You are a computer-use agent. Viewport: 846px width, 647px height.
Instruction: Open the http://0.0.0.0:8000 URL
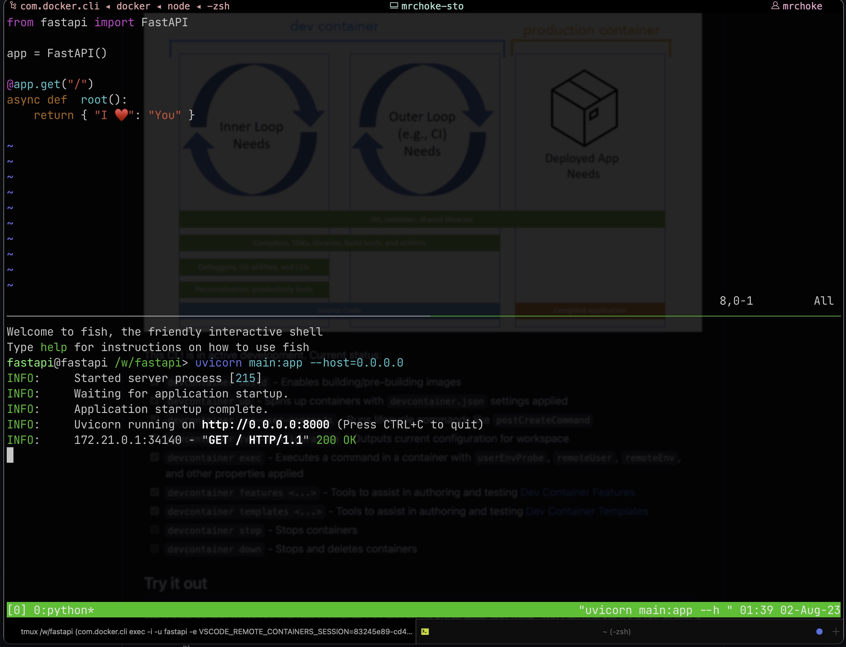[265, 424]
